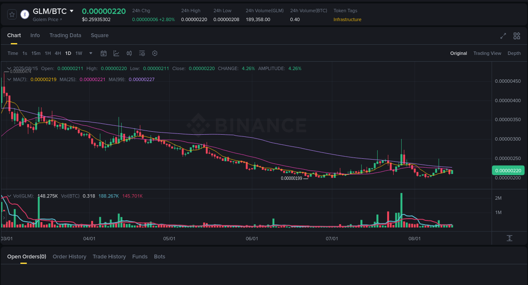The width and height of the screenshot is (528, 285).
Task: Open the extra timeframe intervals dropdown
Action: [90, 53]
